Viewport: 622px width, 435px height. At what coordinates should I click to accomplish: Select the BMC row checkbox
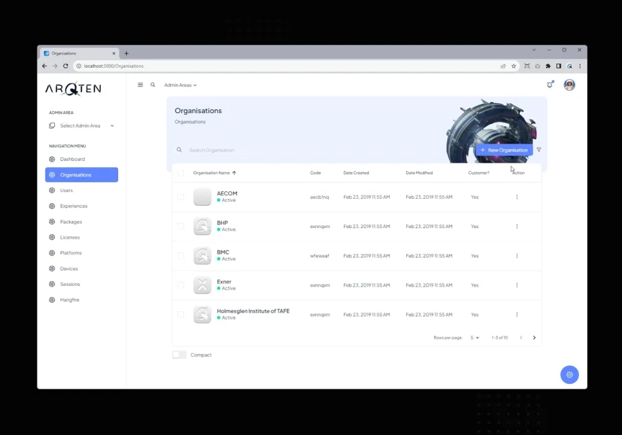[x=181, y=255]
